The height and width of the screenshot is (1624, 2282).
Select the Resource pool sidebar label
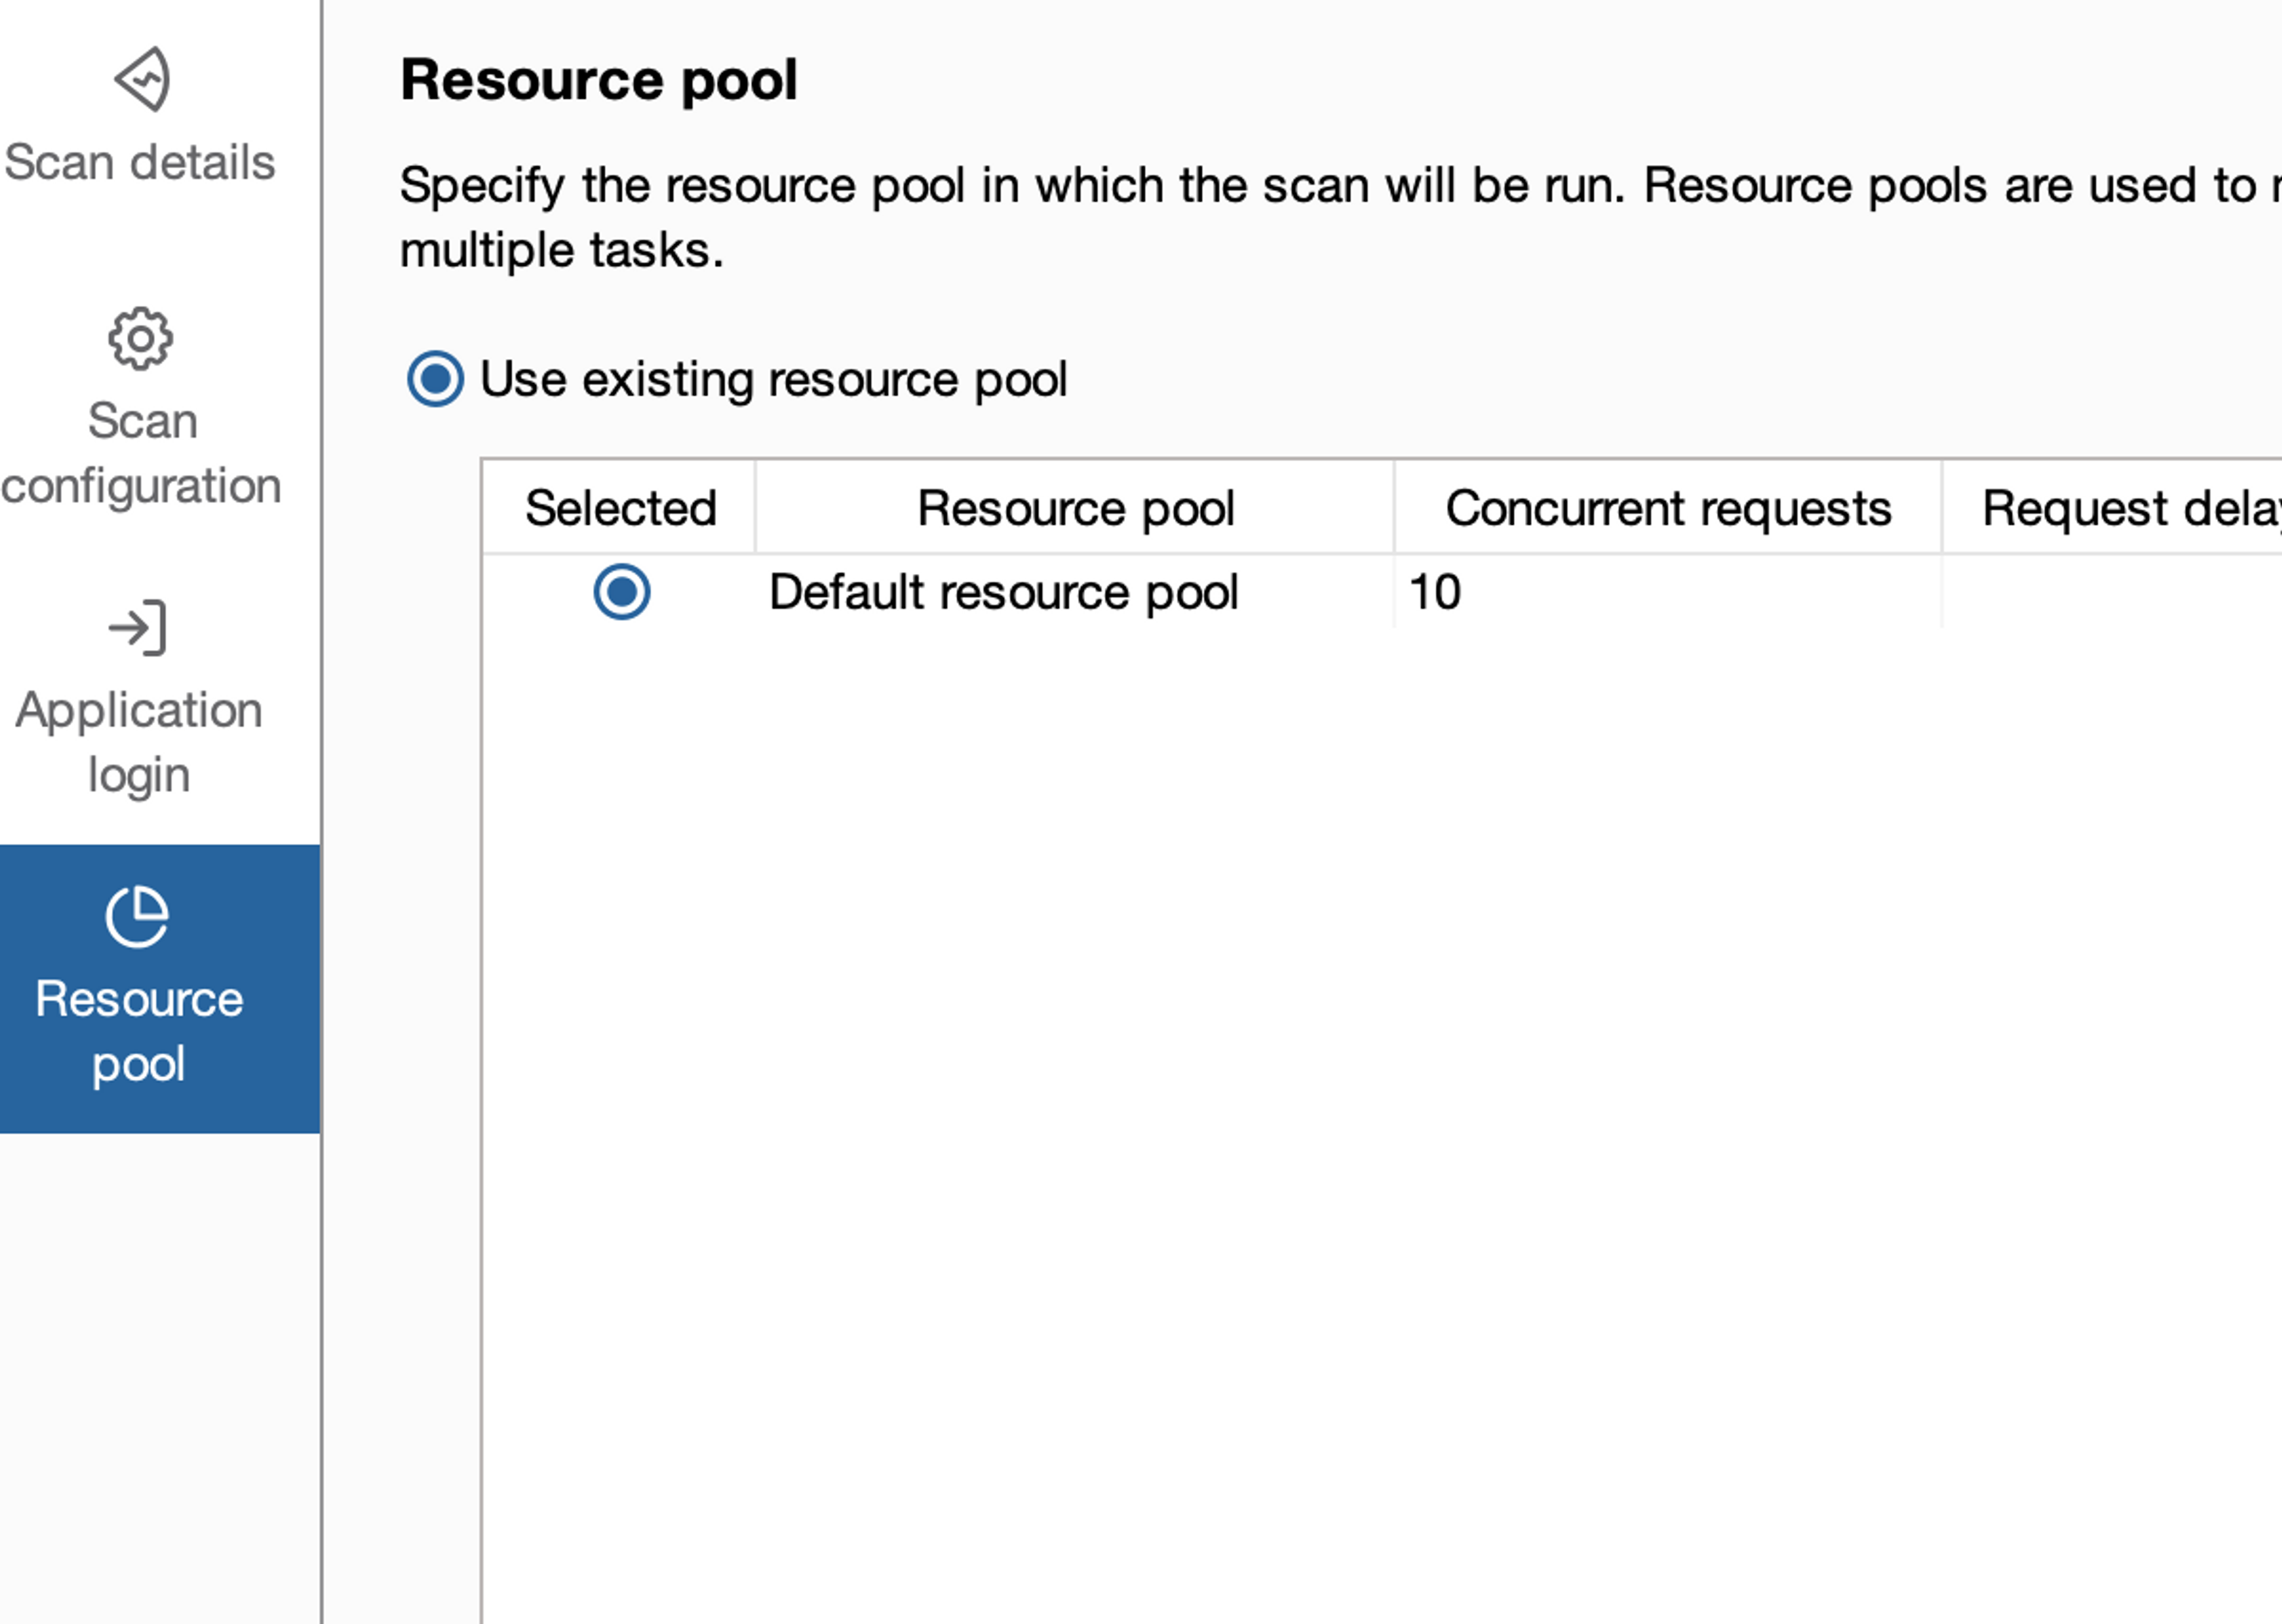coord(139,1031)
